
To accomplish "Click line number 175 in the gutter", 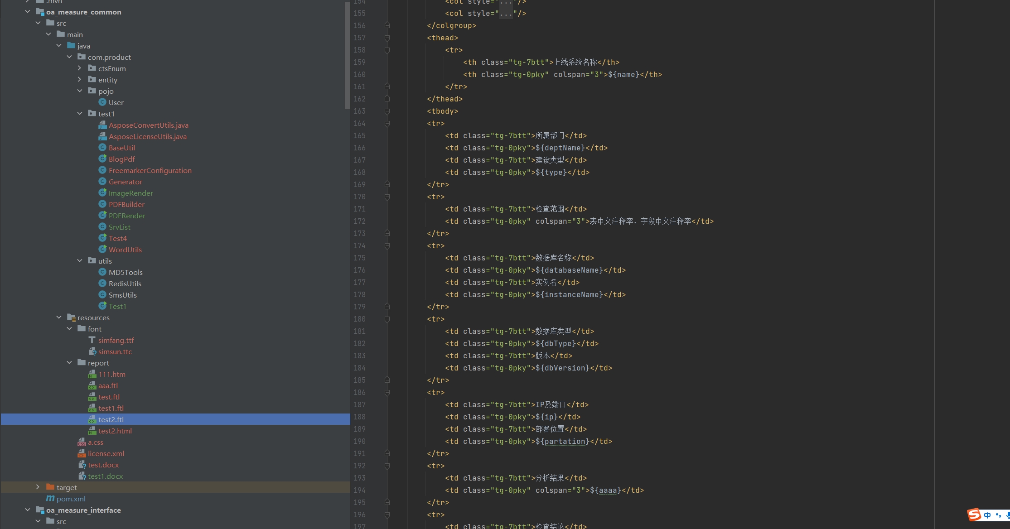I will (x=359, y=258).
